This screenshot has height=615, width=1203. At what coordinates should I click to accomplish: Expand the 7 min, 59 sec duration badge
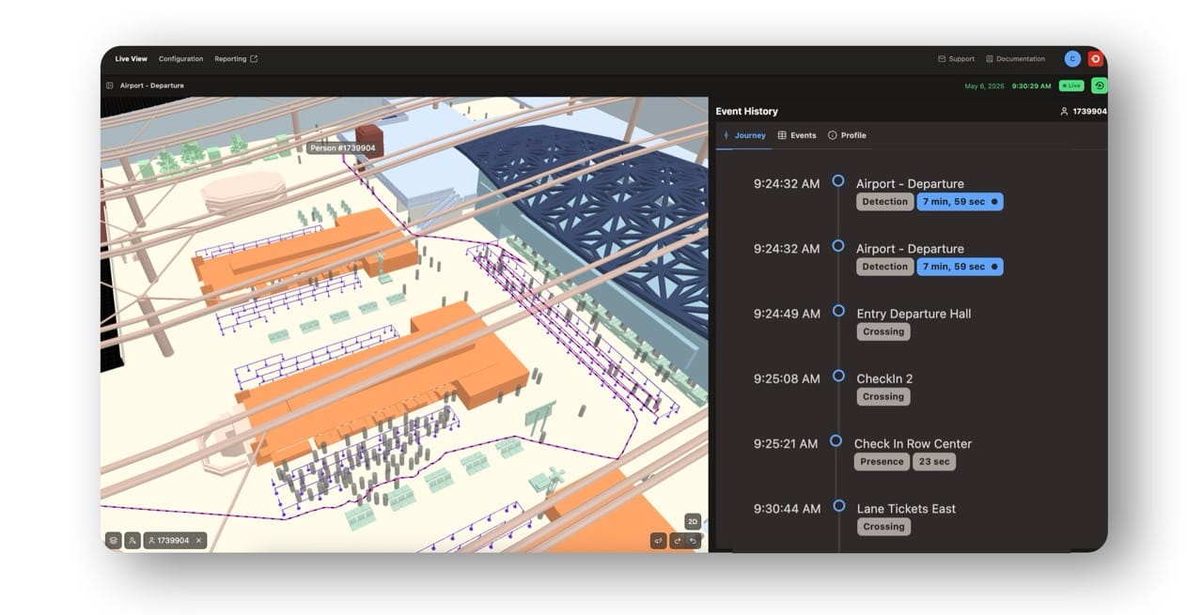960,201
